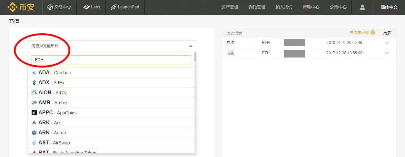Viewport: 405px width, 157px height.
Task: Click the coin search field containing ETH
Action: [x=111, y=60]
